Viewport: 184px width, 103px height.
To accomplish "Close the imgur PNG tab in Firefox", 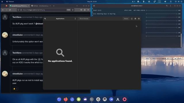I will (29, 6).
